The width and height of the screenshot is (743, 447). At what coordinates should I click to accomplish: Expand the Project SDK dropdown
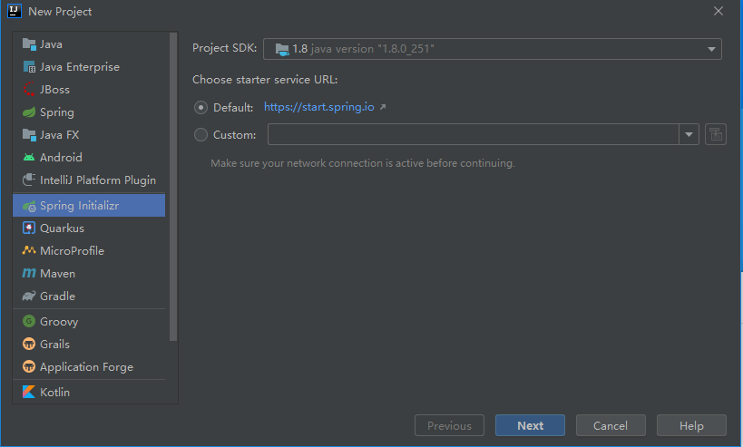pos(493,49)
